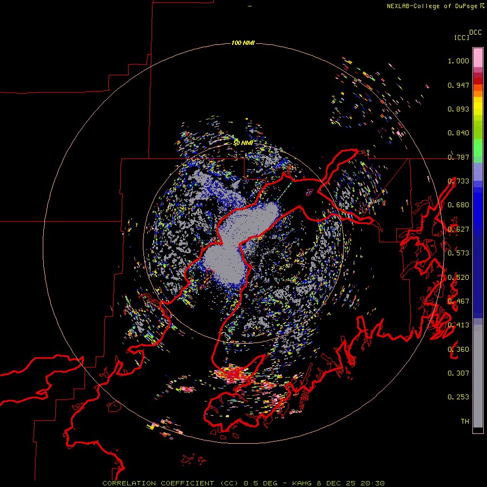The height and width of the screenshot is (487, 487).
Task: Click the 50 NMI range ring label
Action: point(243,143)
